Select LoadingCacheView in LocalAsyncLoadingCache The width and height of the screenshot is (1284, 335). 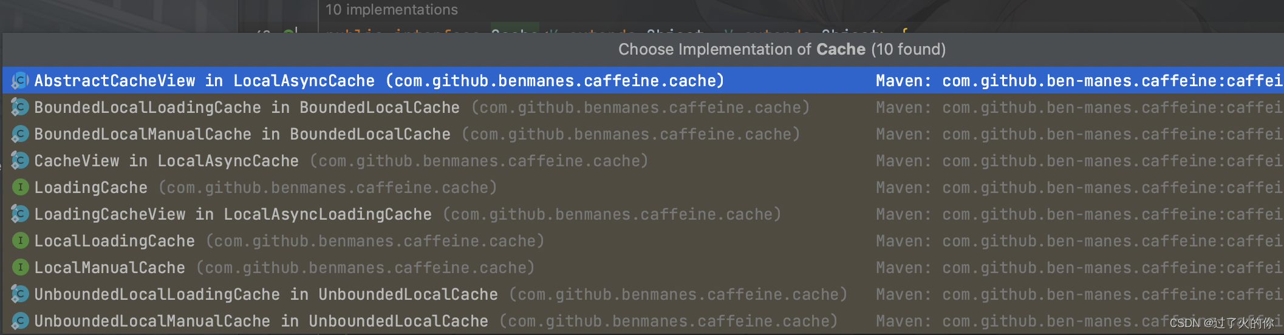click(x=643, y=214)
